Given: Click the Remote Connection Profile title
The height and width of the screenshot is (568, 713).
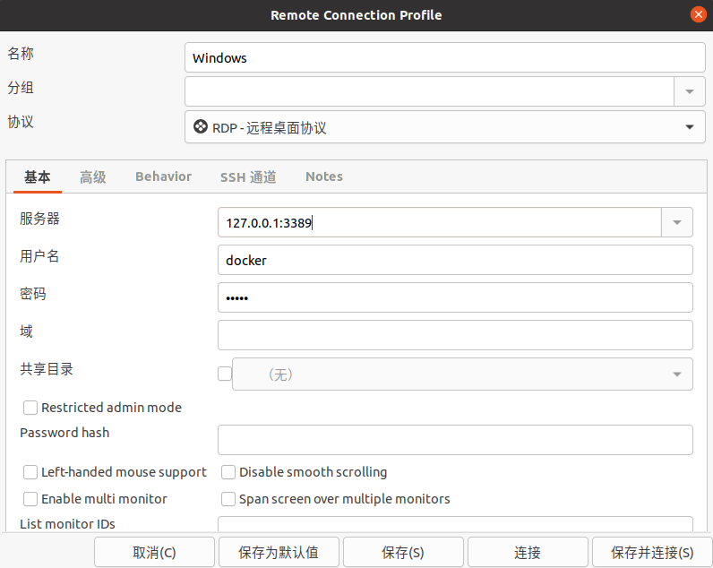Looking at the screenshot, I should (356, 15).
